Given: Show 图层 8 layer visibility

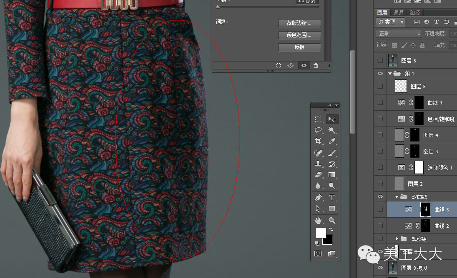Looking at the screenshot, I should click(x=380, y=60).
